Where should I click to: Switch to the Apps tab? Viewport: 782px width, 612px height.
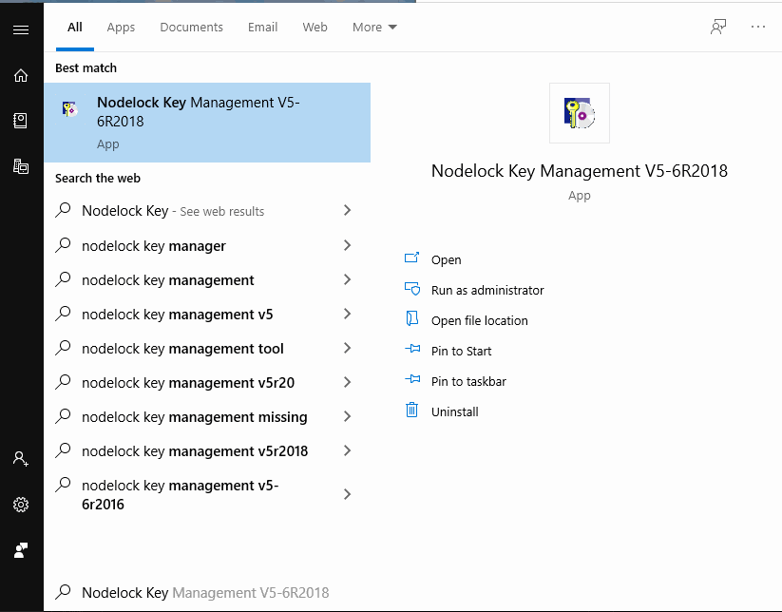[x=121, y=28]
